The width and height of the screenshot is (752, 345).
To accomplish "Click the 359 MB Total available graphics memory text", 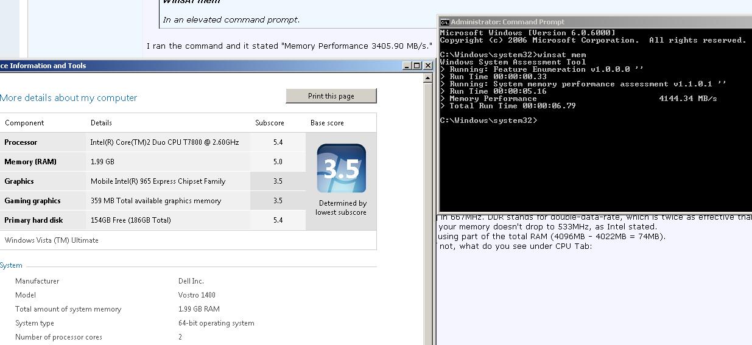I will (x=156, y=201).
